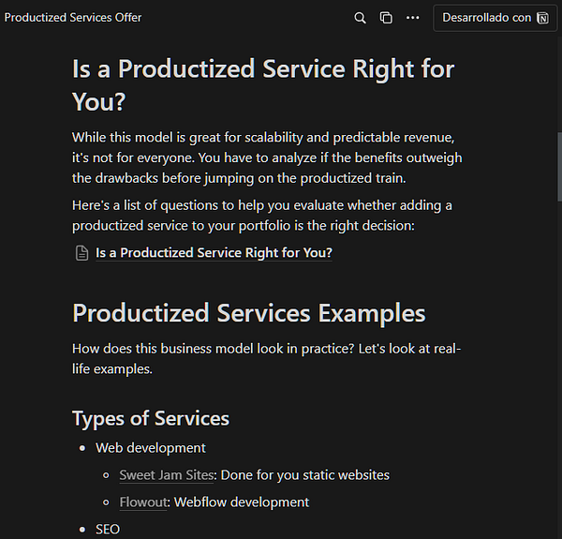Open the three-dot more options menu
562x539 pixels.
pos(413,18)
